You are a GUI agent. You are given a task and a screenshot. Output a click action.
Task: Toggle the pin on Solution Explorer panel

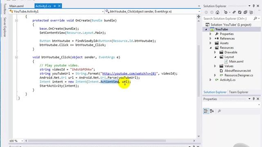click(x=254, y=6)
